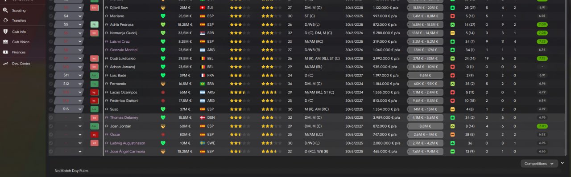The image size is (571, 177).
Task: Click the PR status badge for Adrià Pedrosa
Action: coord(94,24)
